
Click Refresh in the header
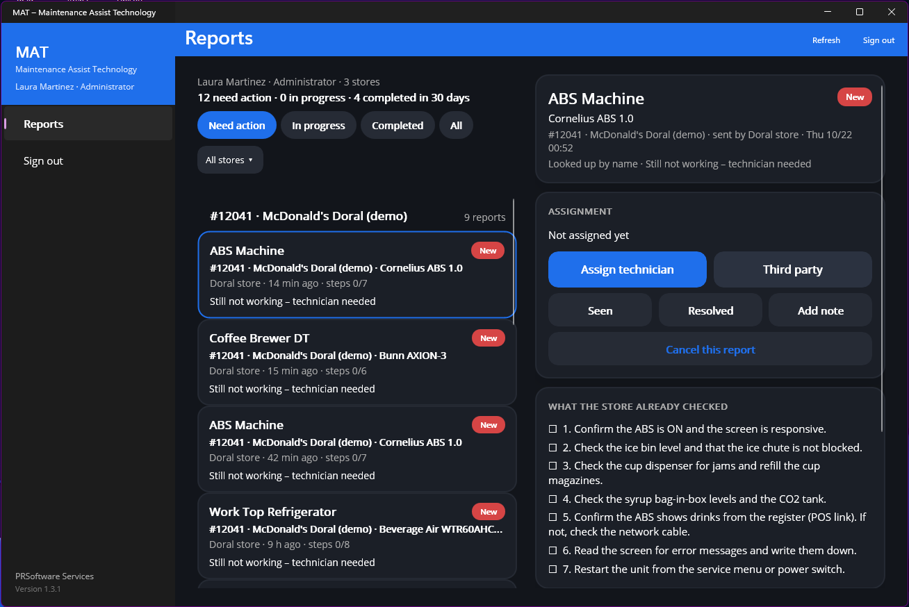[x=826, y=40]
